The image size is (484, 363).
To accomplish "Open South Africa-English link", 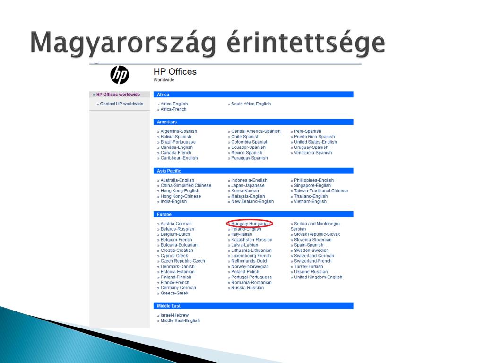I will tap(251, 104).
